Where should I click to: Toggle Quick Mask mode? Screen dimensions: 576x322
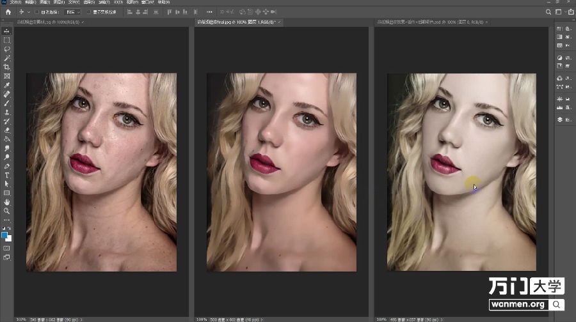(x=6, y=249)
